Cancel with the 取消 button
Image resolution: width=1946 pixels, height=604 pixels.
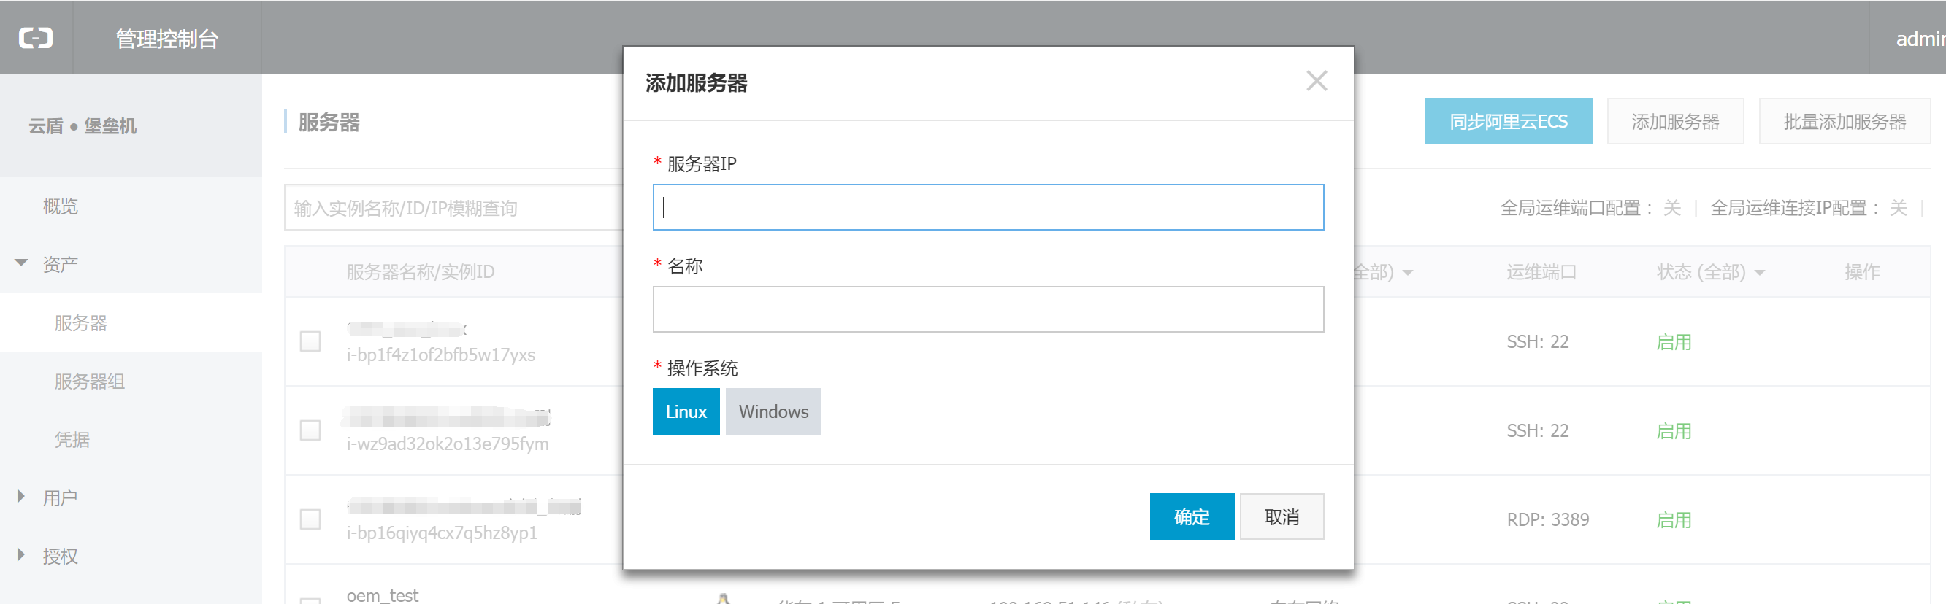(1282, 516)
